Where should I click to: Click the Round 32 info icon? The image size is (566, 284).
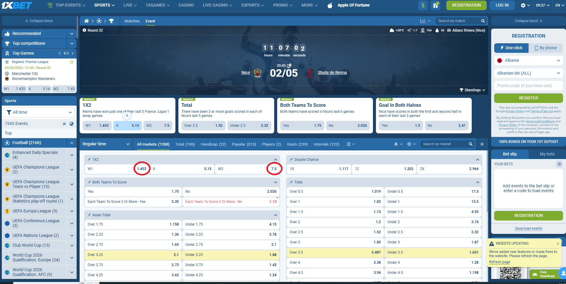84,30
